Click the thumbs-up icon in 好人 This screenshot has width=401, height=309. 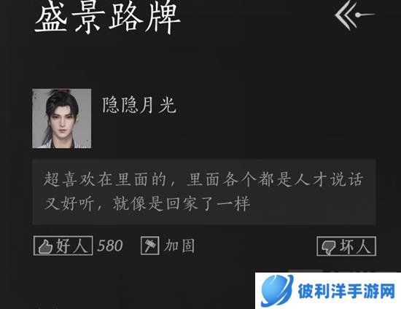pos(45,247)
